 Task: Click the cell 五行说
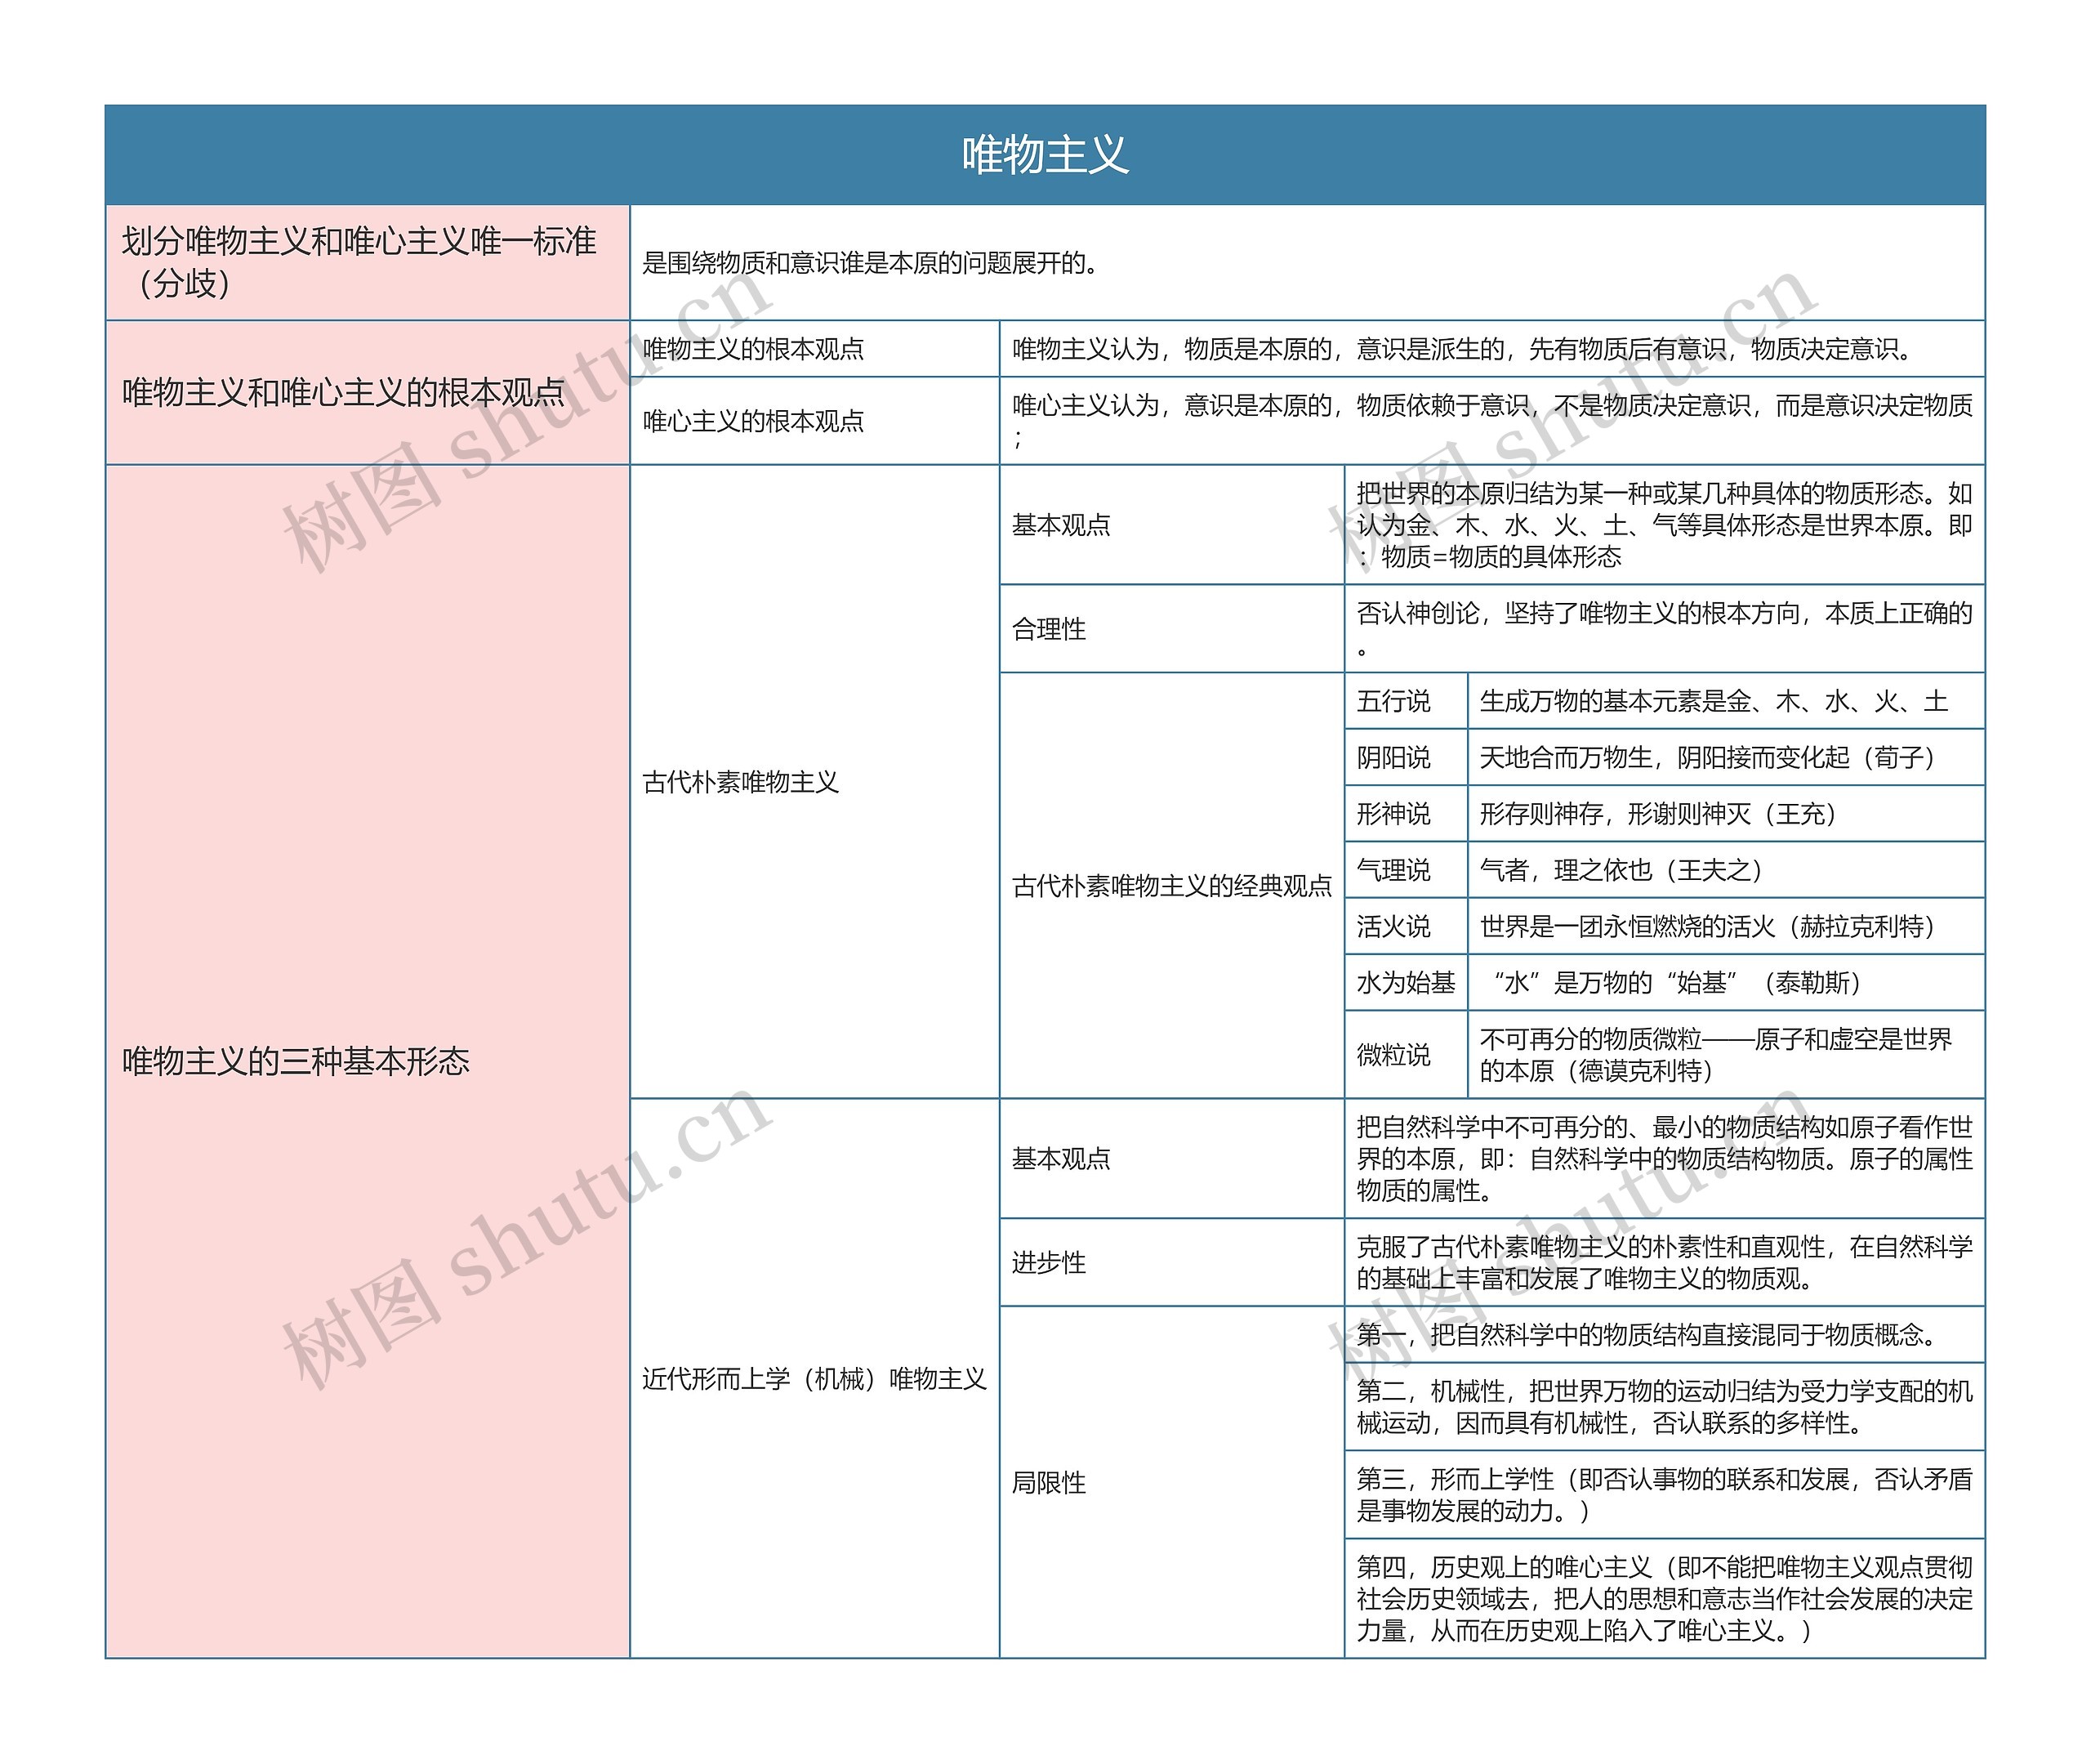tap(1406, 700)
